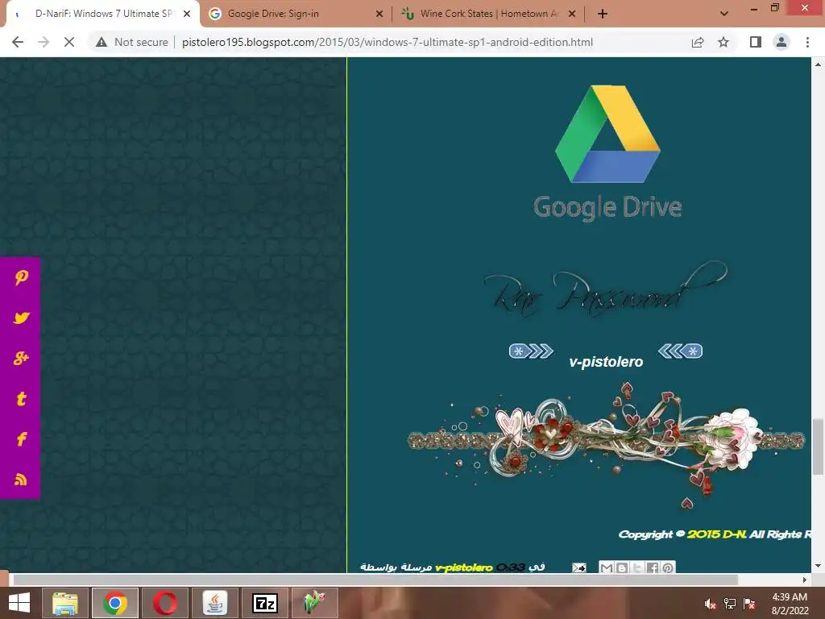Viewport: 825px width, 619px height.
Task: Click Chrome icon in taskbar
Action: [x=115, y=603]
